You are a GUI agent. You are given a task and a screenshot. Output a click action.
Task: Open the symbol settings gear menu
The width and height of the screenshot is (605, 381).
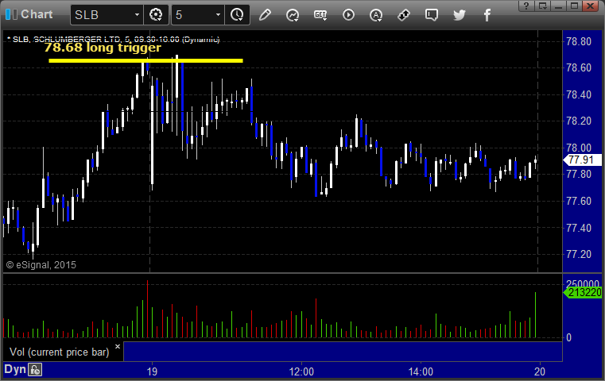coord(156,15)
